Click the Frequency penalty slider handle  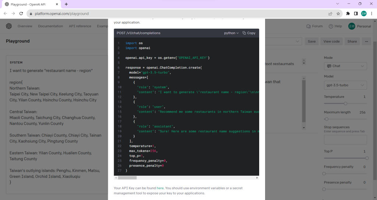pyautogui.click(x=324, y=174)
